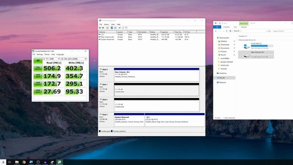The image size is (293, 165).
Task: Open Theme menu in CrystalDiskMark
Action: (x=47, y=55)
